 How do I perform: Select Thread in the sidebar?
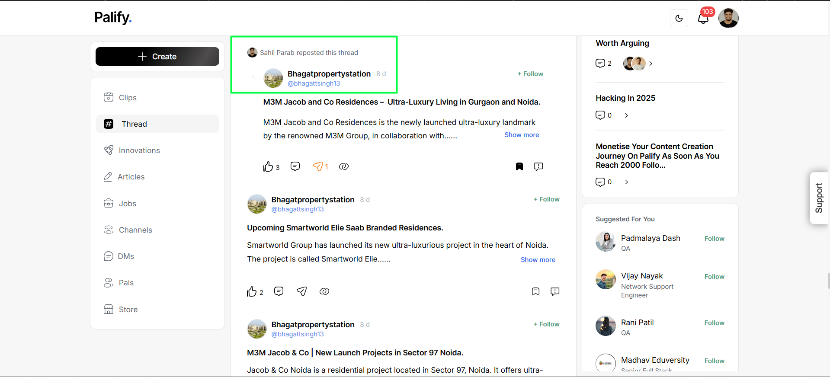[157, 124]
